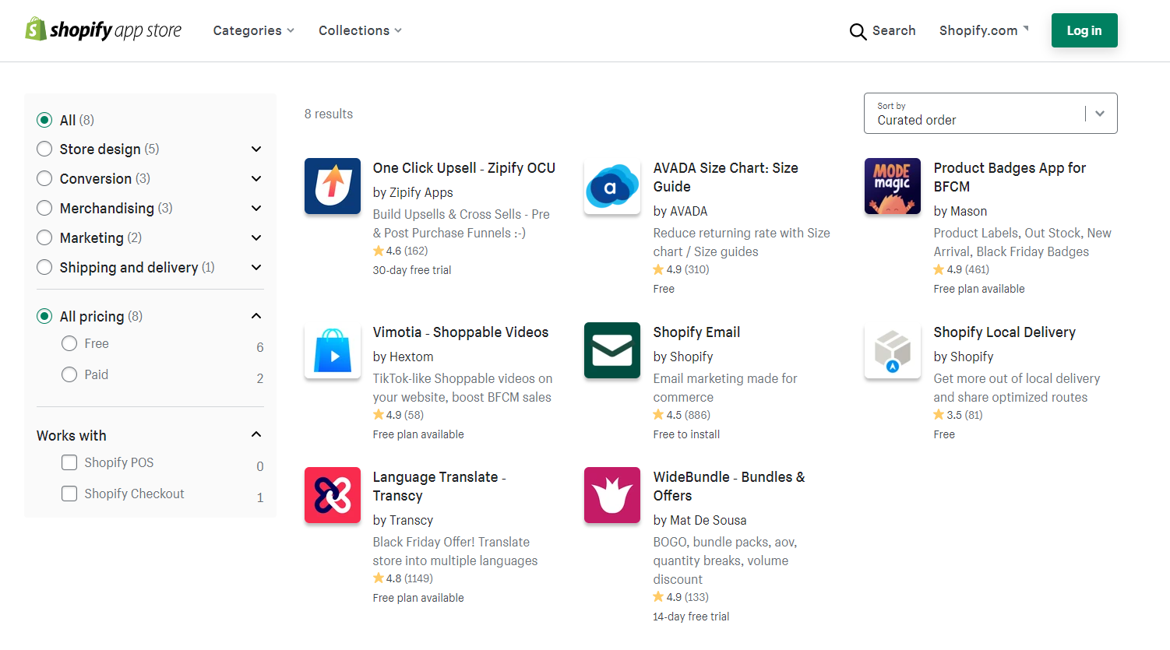Select the Free pricing option
The image size is (1170, 650).
(x=69, y=343)
